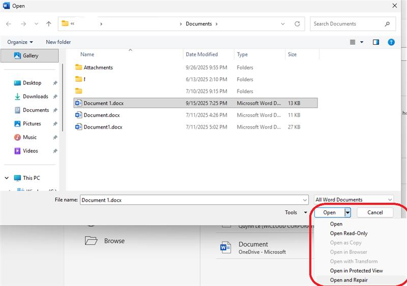Cancel the Open dialog
The image size is (407, 286).
pos(375,212)
